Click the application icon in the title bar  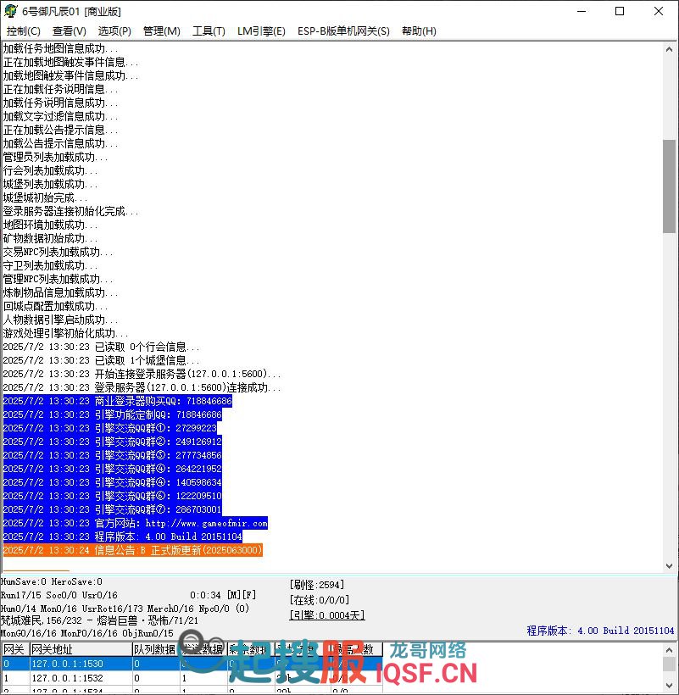pos(11,12)
